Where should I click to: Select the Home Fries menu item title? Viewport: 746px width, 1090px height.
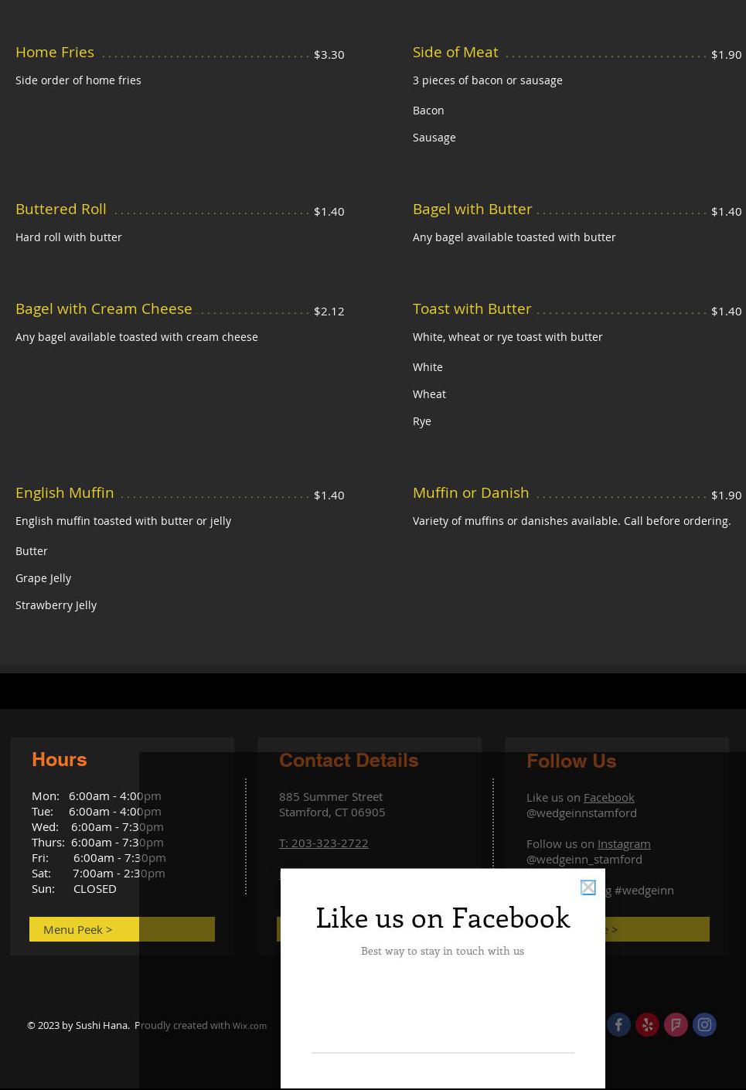click(x=55, y=52)
